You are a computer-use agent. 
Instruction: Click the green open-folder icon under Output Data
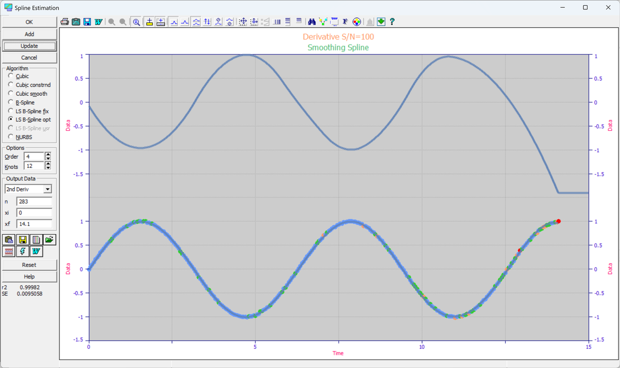point(49,239)
